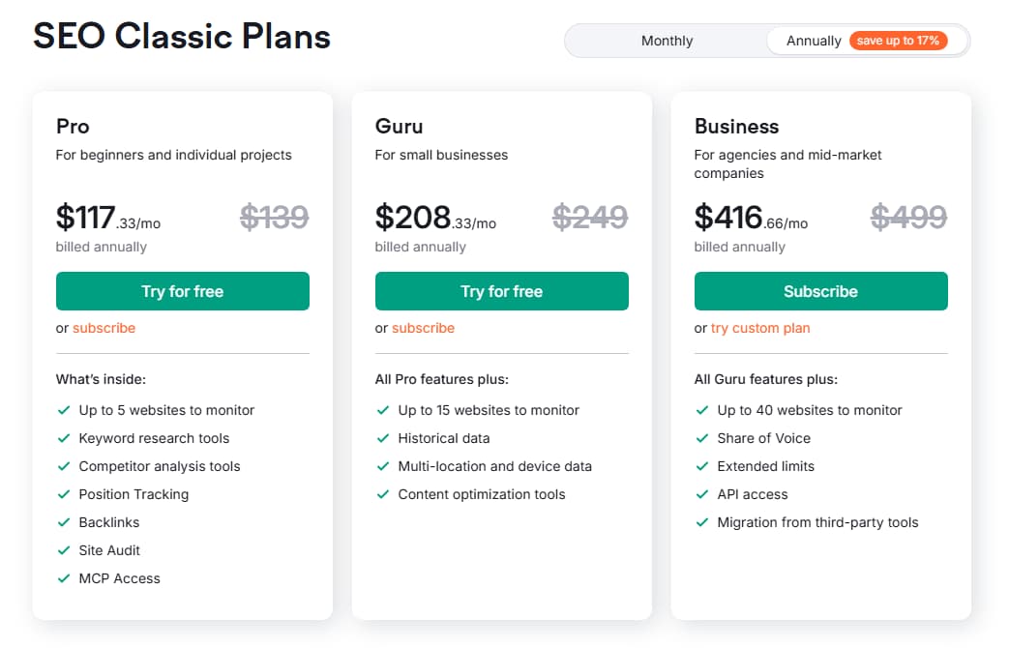
Task: Click Try for free on the Pro plan
Action: (182, 290)
